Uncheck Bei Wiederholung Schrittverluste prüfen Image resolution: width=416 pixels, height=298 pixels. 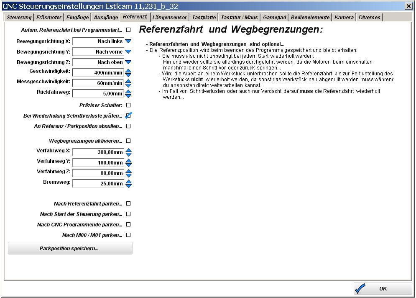click(x=128, y=116)
